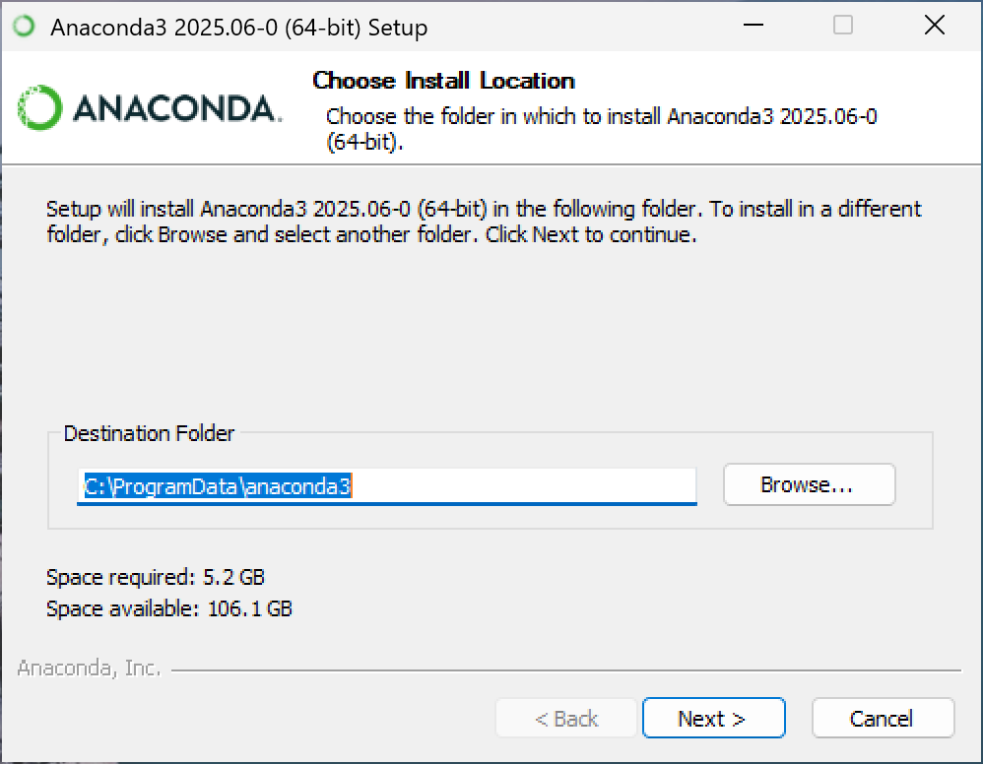Click the Anaconda3 Setup window title text
The image size is (983, 764).
click(239, 28)
